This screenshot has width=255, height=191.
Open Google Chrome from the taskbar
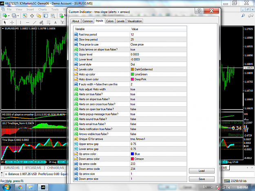[x=20, y=187]
